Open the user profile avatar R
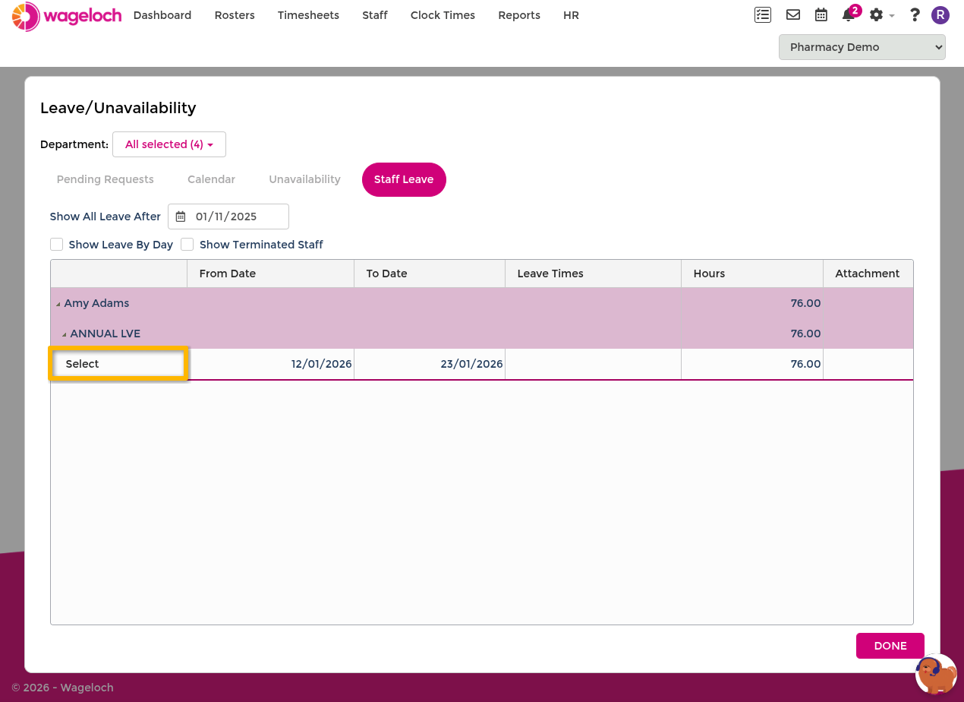The image size is (964, 702). point(940,15)
